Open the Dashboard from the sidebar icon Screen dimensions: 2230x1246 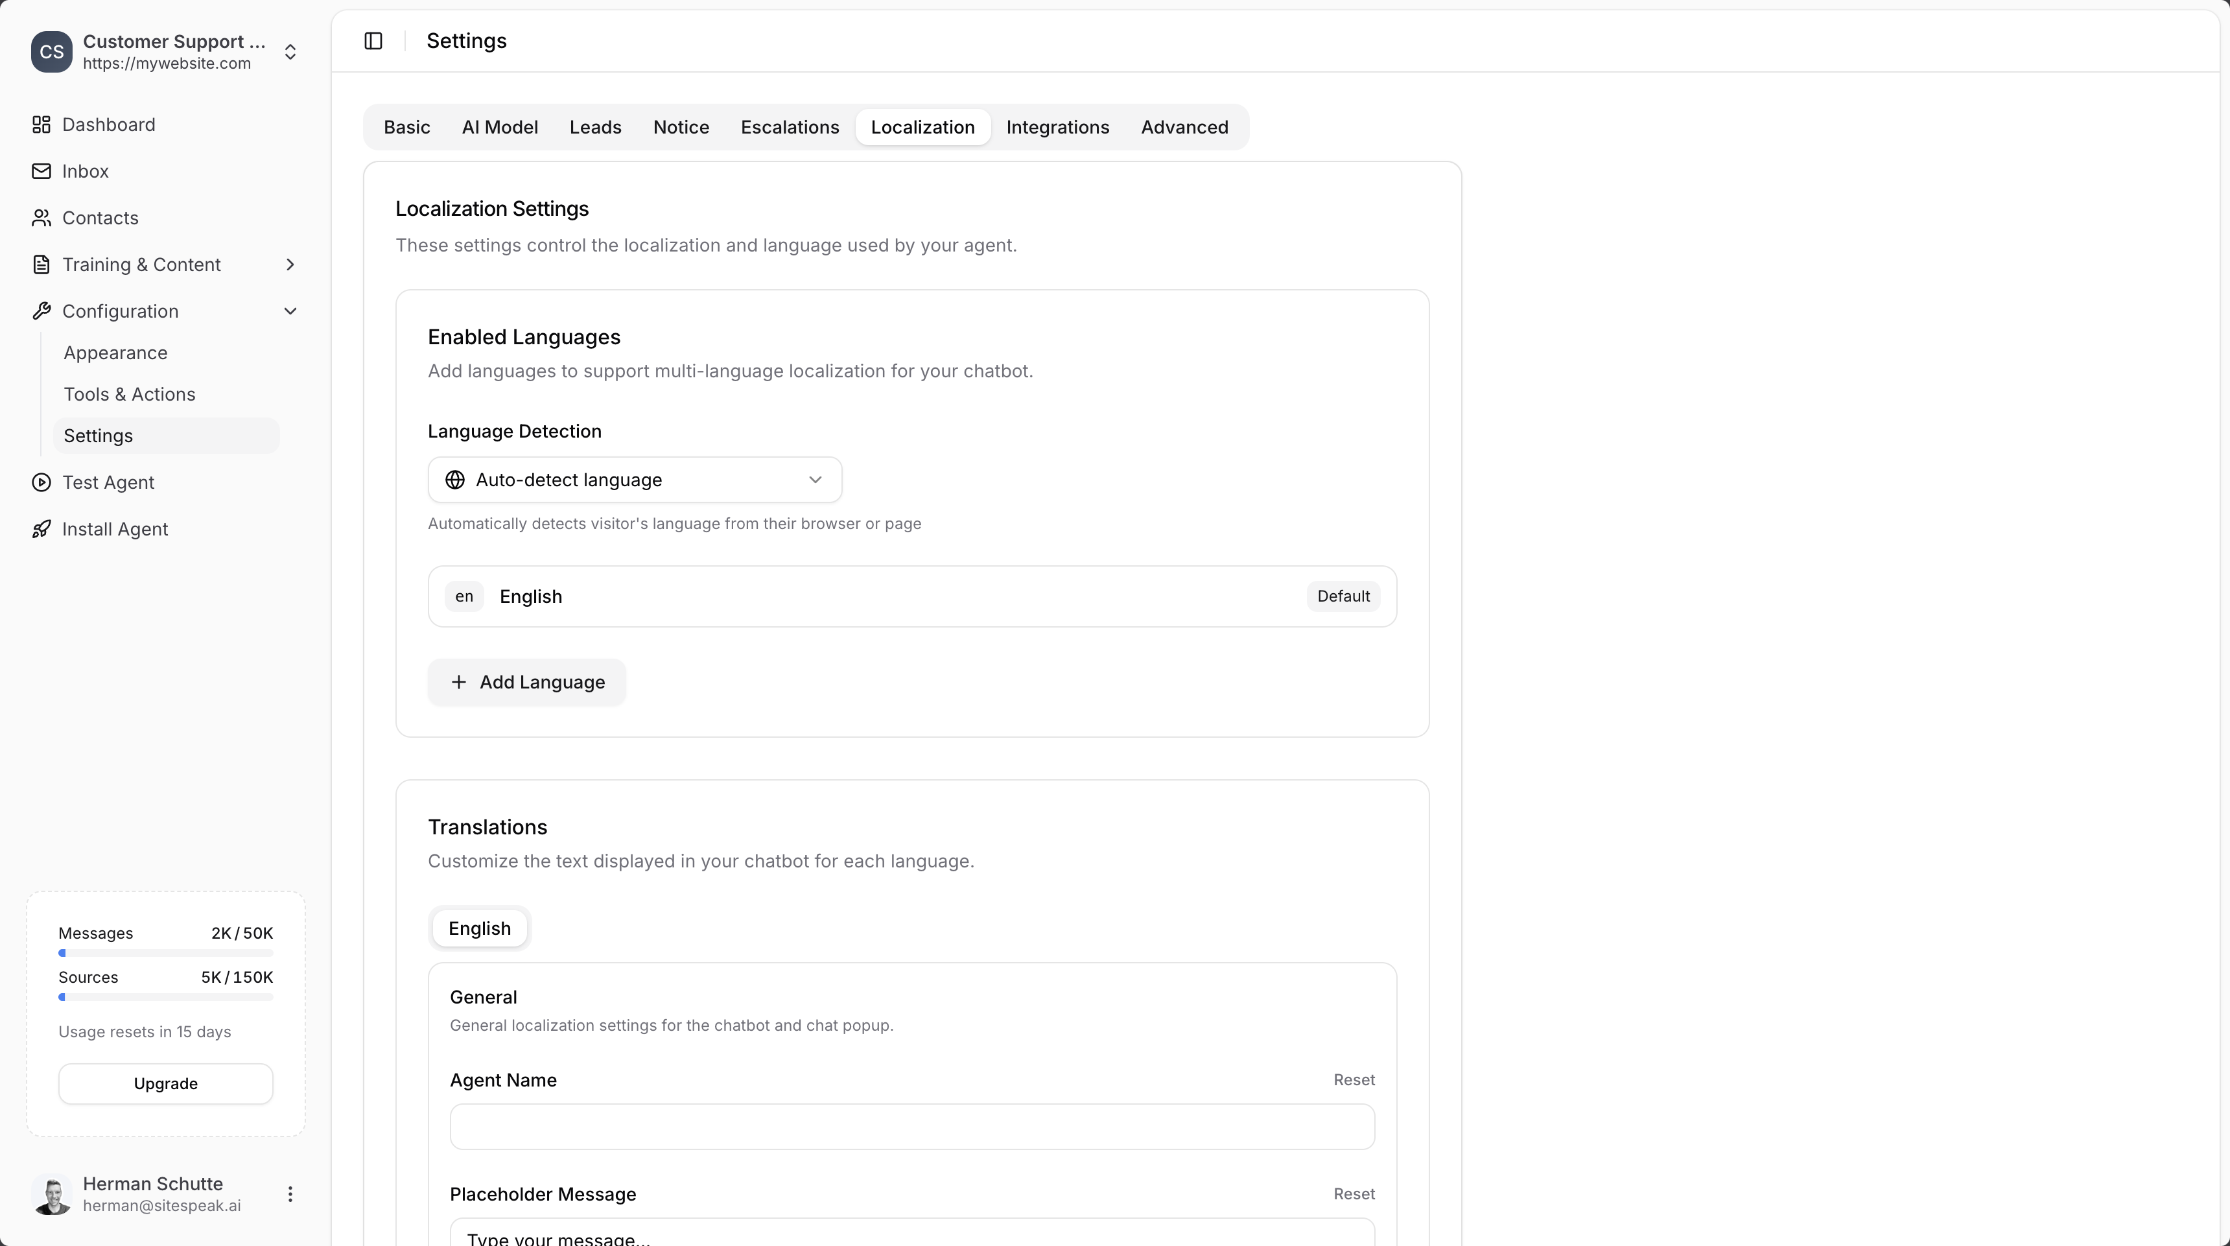(41, 124)
